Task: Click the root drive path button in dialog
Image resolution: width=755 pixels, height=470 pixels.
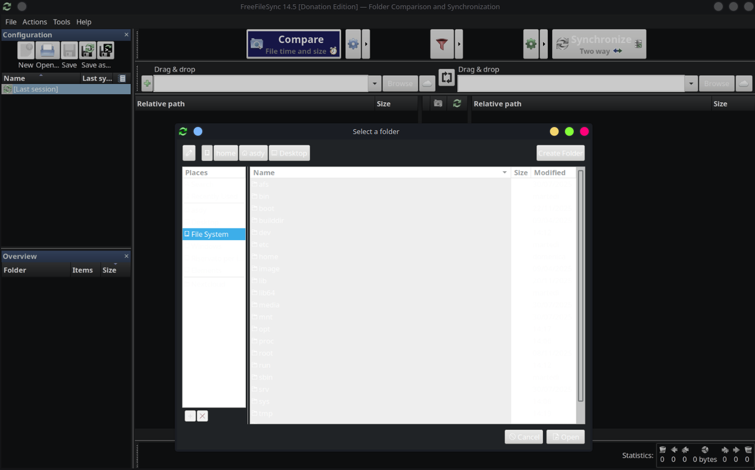Action: click(207, 153)
